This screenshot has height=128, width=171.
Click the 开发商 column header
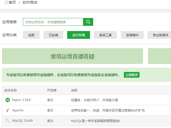coord(52,90)
